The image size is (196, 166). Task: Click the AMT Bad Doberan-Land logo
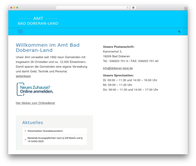(38, 21)
